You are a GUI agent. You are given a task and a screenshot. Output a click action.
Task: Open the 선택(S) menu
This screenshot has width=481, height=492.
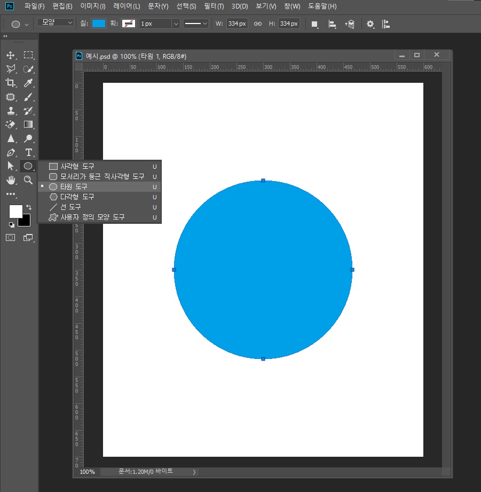(186, 6)
